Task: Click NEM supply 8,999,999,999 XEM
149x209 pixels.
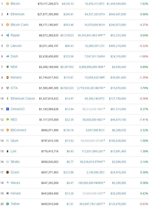Action: (x=91, y=67)
